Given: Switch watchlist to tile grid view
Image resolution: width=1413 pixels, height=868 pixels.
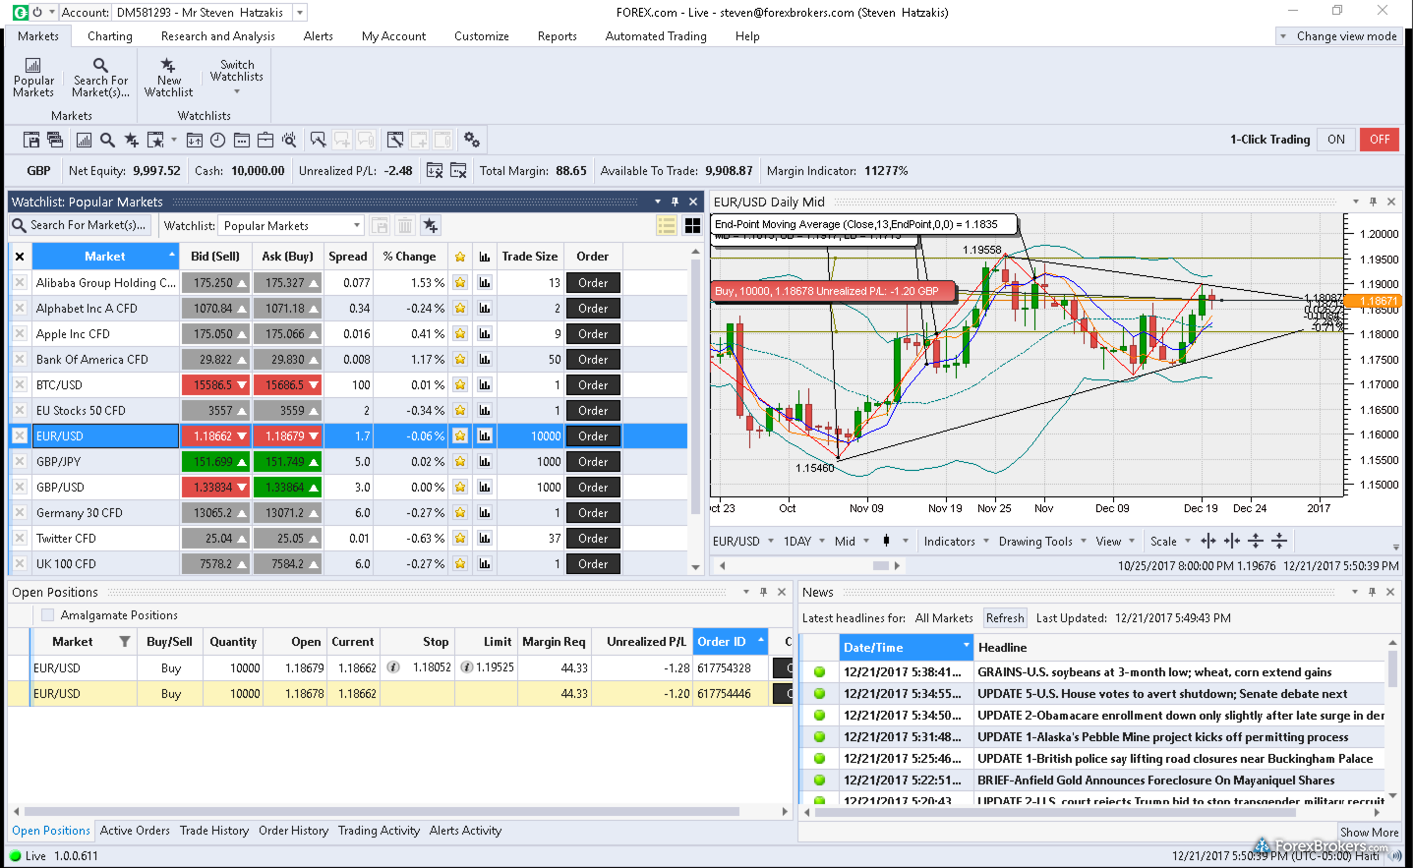Looking at the screenshot, I should [692, 226].
